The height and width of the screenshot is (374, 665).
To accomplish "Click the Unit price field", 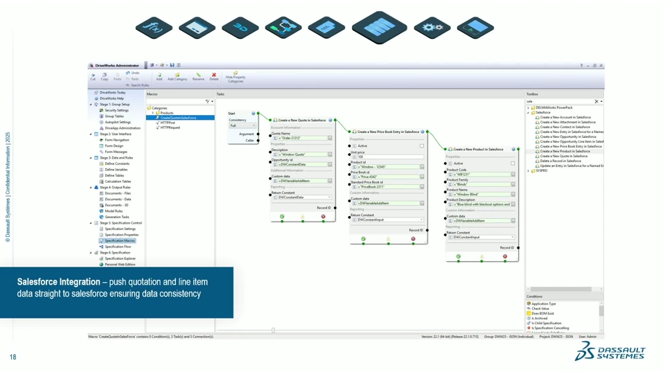I will [390, 157].
